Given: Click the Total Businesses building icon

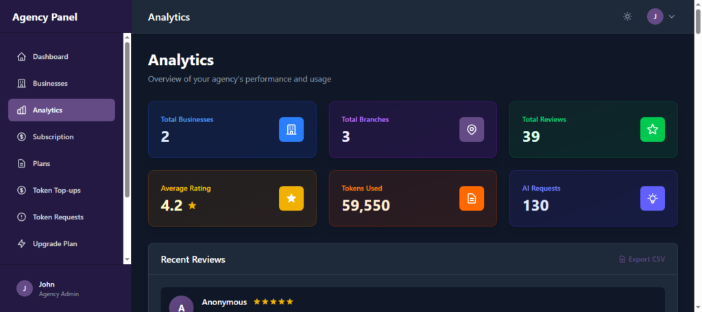Looking at the screenshot, I should [291, 130].
